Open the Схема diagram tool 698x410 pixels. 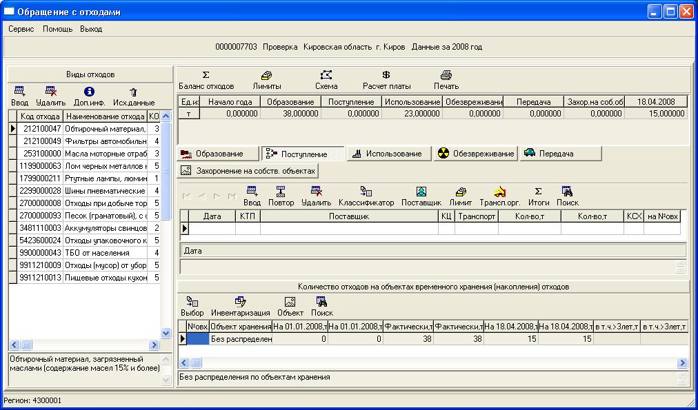point(326,80)
